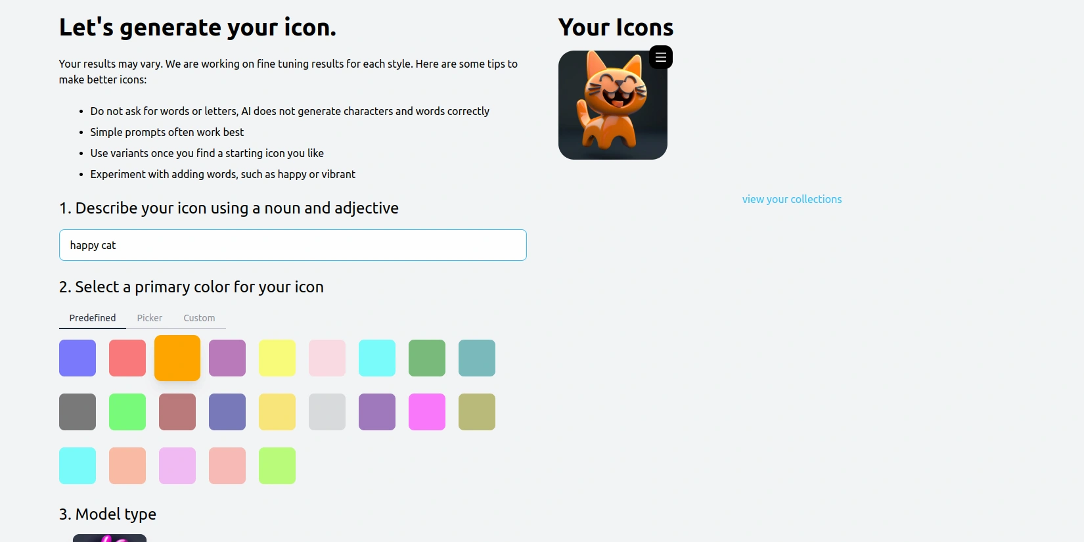The image size is (1084, 542).
Task: Select the currently highlighted orange color swatch
Action: (x=177, y=358)
